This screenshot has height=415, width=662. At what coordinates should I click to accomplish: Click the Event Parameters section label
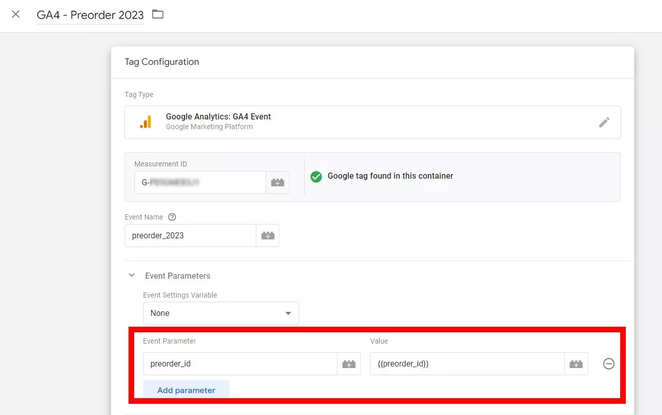pos(177,276)
